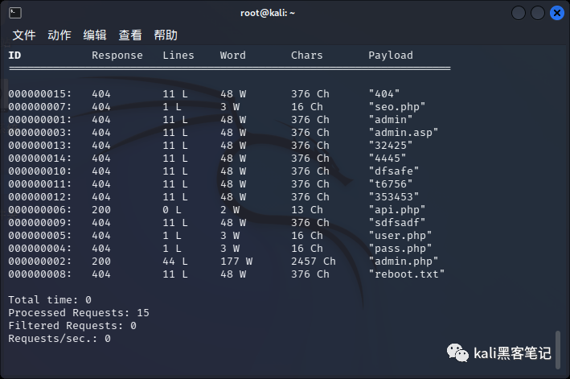Image resolution: width=570 pixels, height=379 pixels.
Task: Click the 2457 Ch value
Action: 314,262
